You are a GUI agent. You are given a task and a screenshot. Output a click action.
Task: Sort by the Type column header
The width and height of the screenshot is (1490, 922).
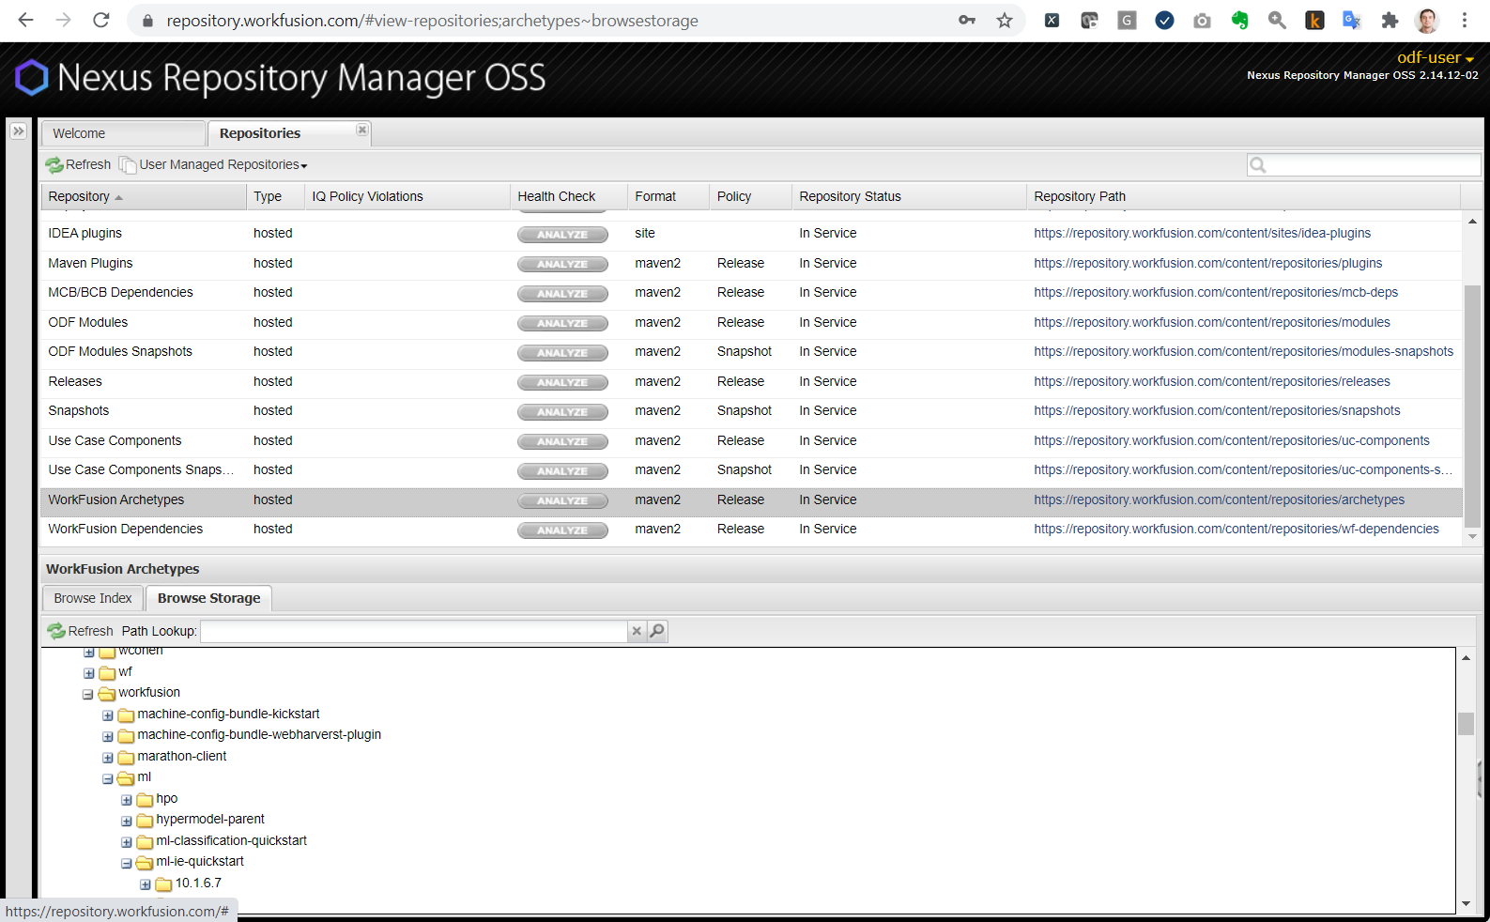(275, 196)
